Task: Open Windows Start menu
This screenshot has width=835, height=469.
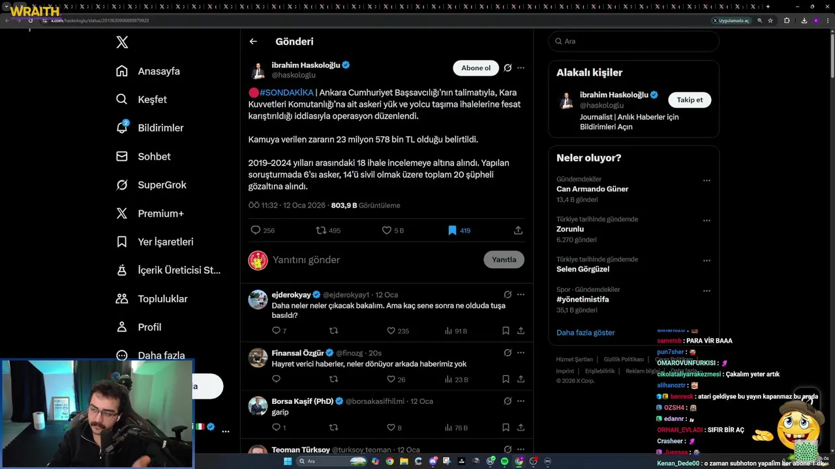Action: tap(288, 461)
